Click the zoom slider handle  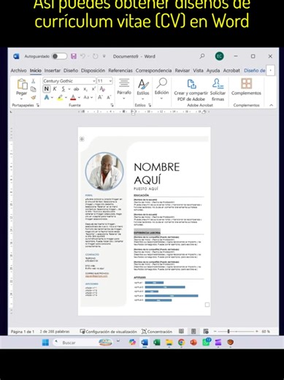click(x=229, y=331)
